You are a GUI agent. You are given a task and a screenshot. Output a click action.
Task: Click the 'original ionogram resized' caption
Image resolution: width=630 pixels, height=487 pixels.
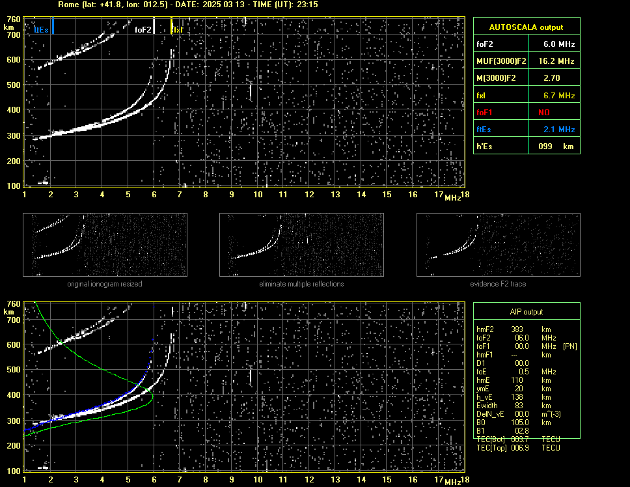[105, 284]
